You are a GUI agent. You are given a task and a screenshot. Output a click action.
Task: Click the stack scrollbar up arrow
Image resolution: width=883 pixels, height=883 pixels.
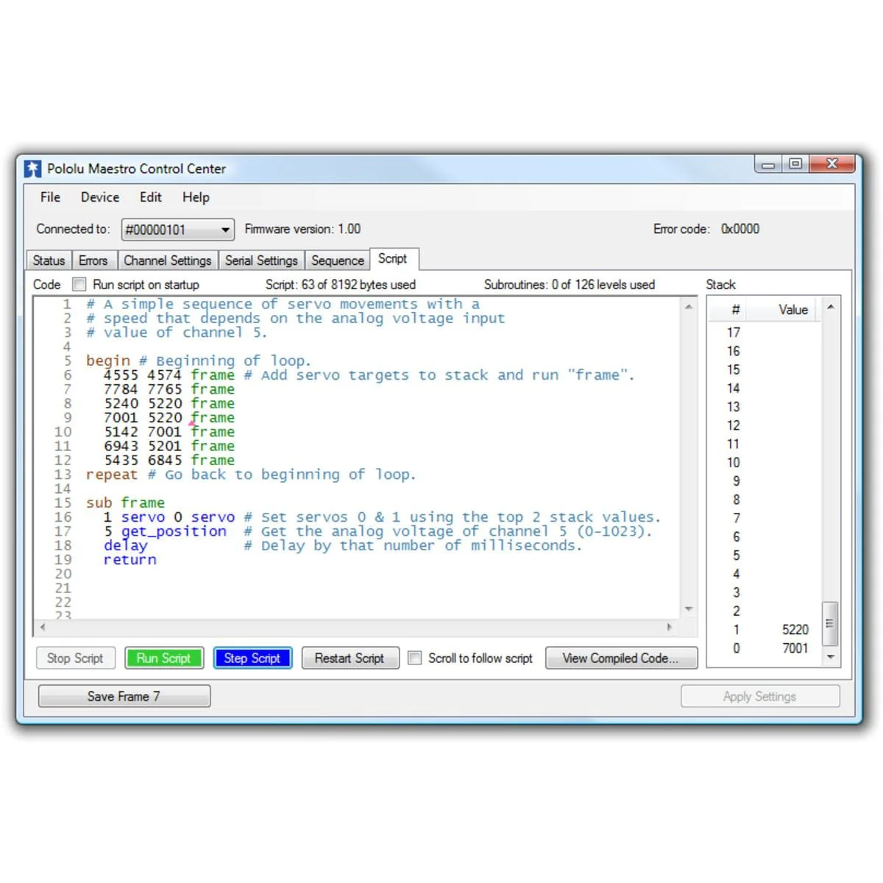click(x=830, y=307)
